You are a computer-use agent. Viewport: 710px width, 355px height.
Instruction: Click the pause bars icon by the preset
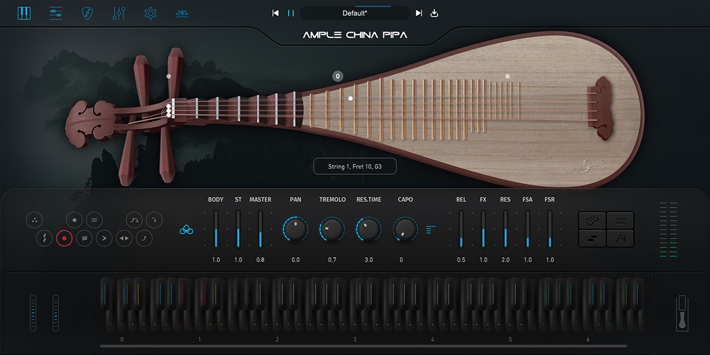click(291, 13)
